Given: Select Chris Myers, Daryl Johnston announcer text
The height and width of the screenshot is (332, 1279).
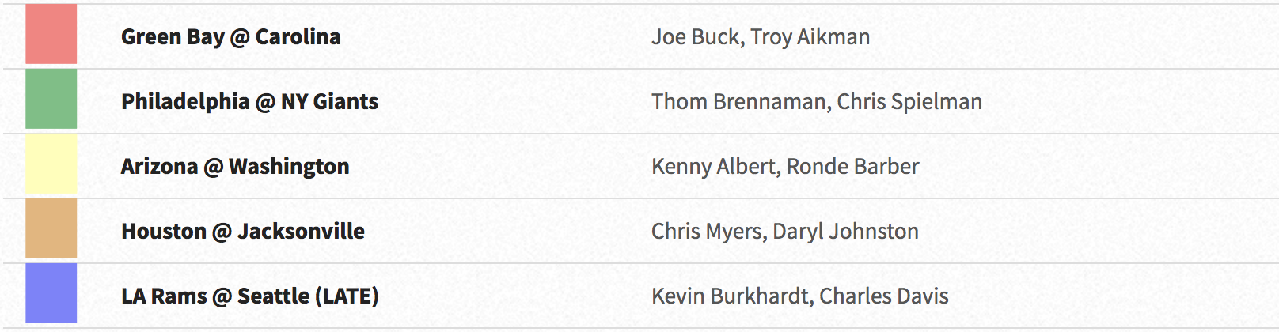Looking at the screenshot, I should 785,232.
